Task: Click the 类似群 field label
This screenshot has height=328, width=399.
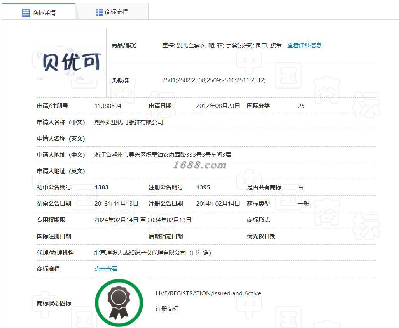Action: tap(120, 80)
